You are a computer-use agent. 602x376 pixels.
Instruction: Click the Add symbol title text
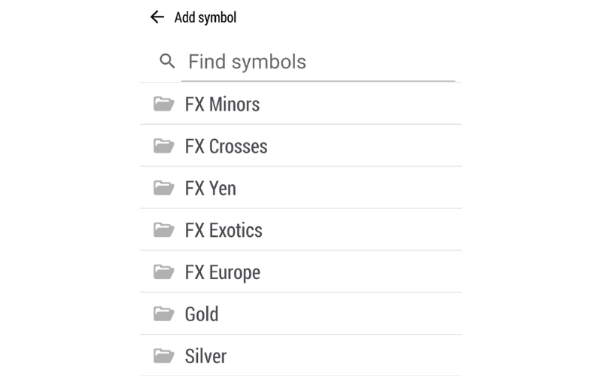205,17
